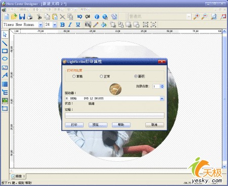The image size is (228, 186).
Task: Select the middle print contrast radio option
Action: [x=101, y=77]
